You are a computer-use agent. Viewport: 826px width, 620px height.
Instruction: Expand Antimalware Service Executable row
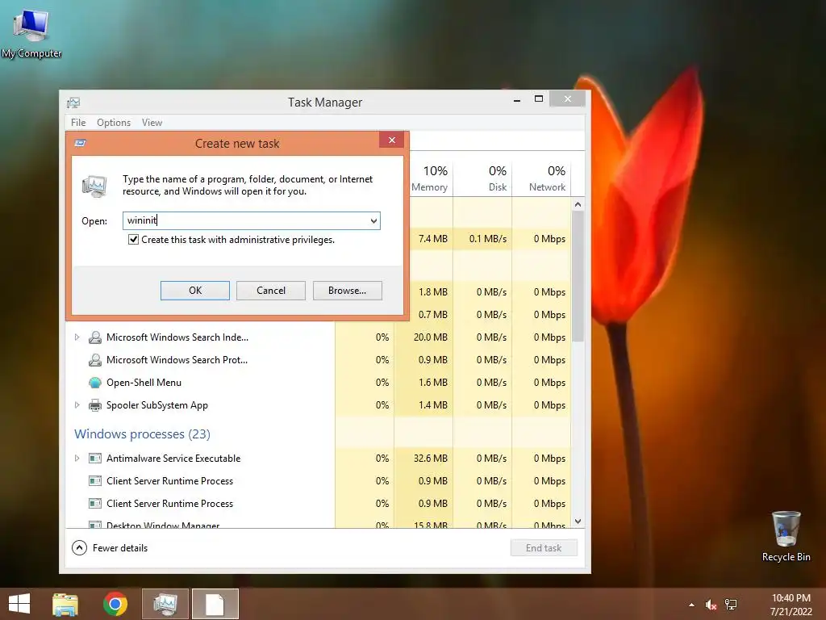[77, 459]
